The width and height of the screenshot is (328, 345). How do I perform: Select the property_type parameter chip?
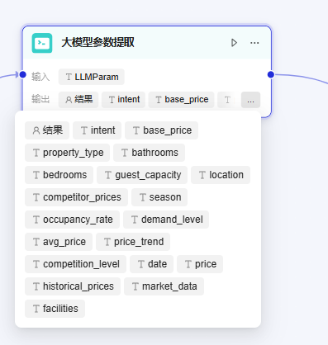click(x=67, y=153)
